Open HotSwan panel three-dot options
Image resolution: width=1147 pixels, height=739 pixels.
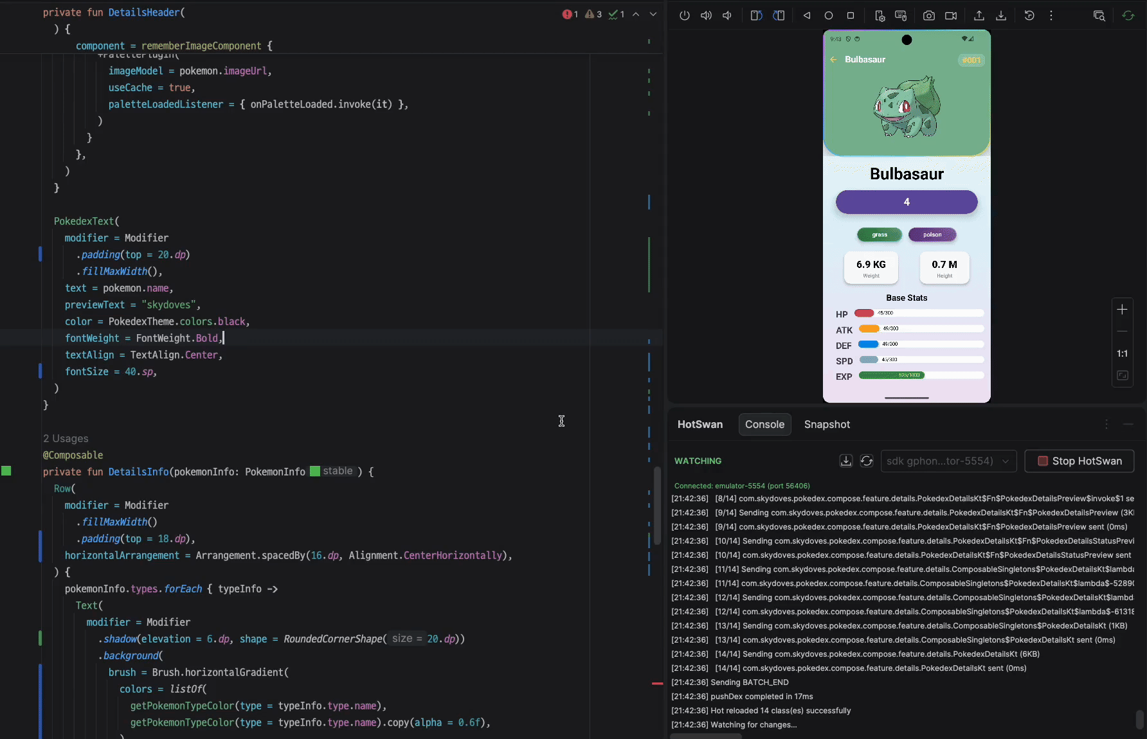pyautogui.click(x=1106, y=424)
